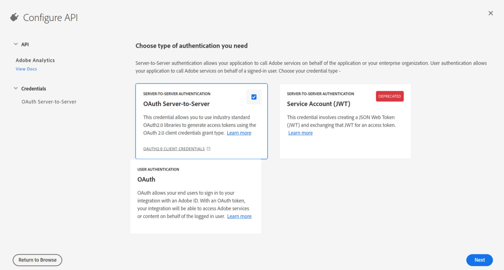Screen dimensions: 504x270
Task: Open View Docs for Adobe Analytics
Action: click(26, 69)
